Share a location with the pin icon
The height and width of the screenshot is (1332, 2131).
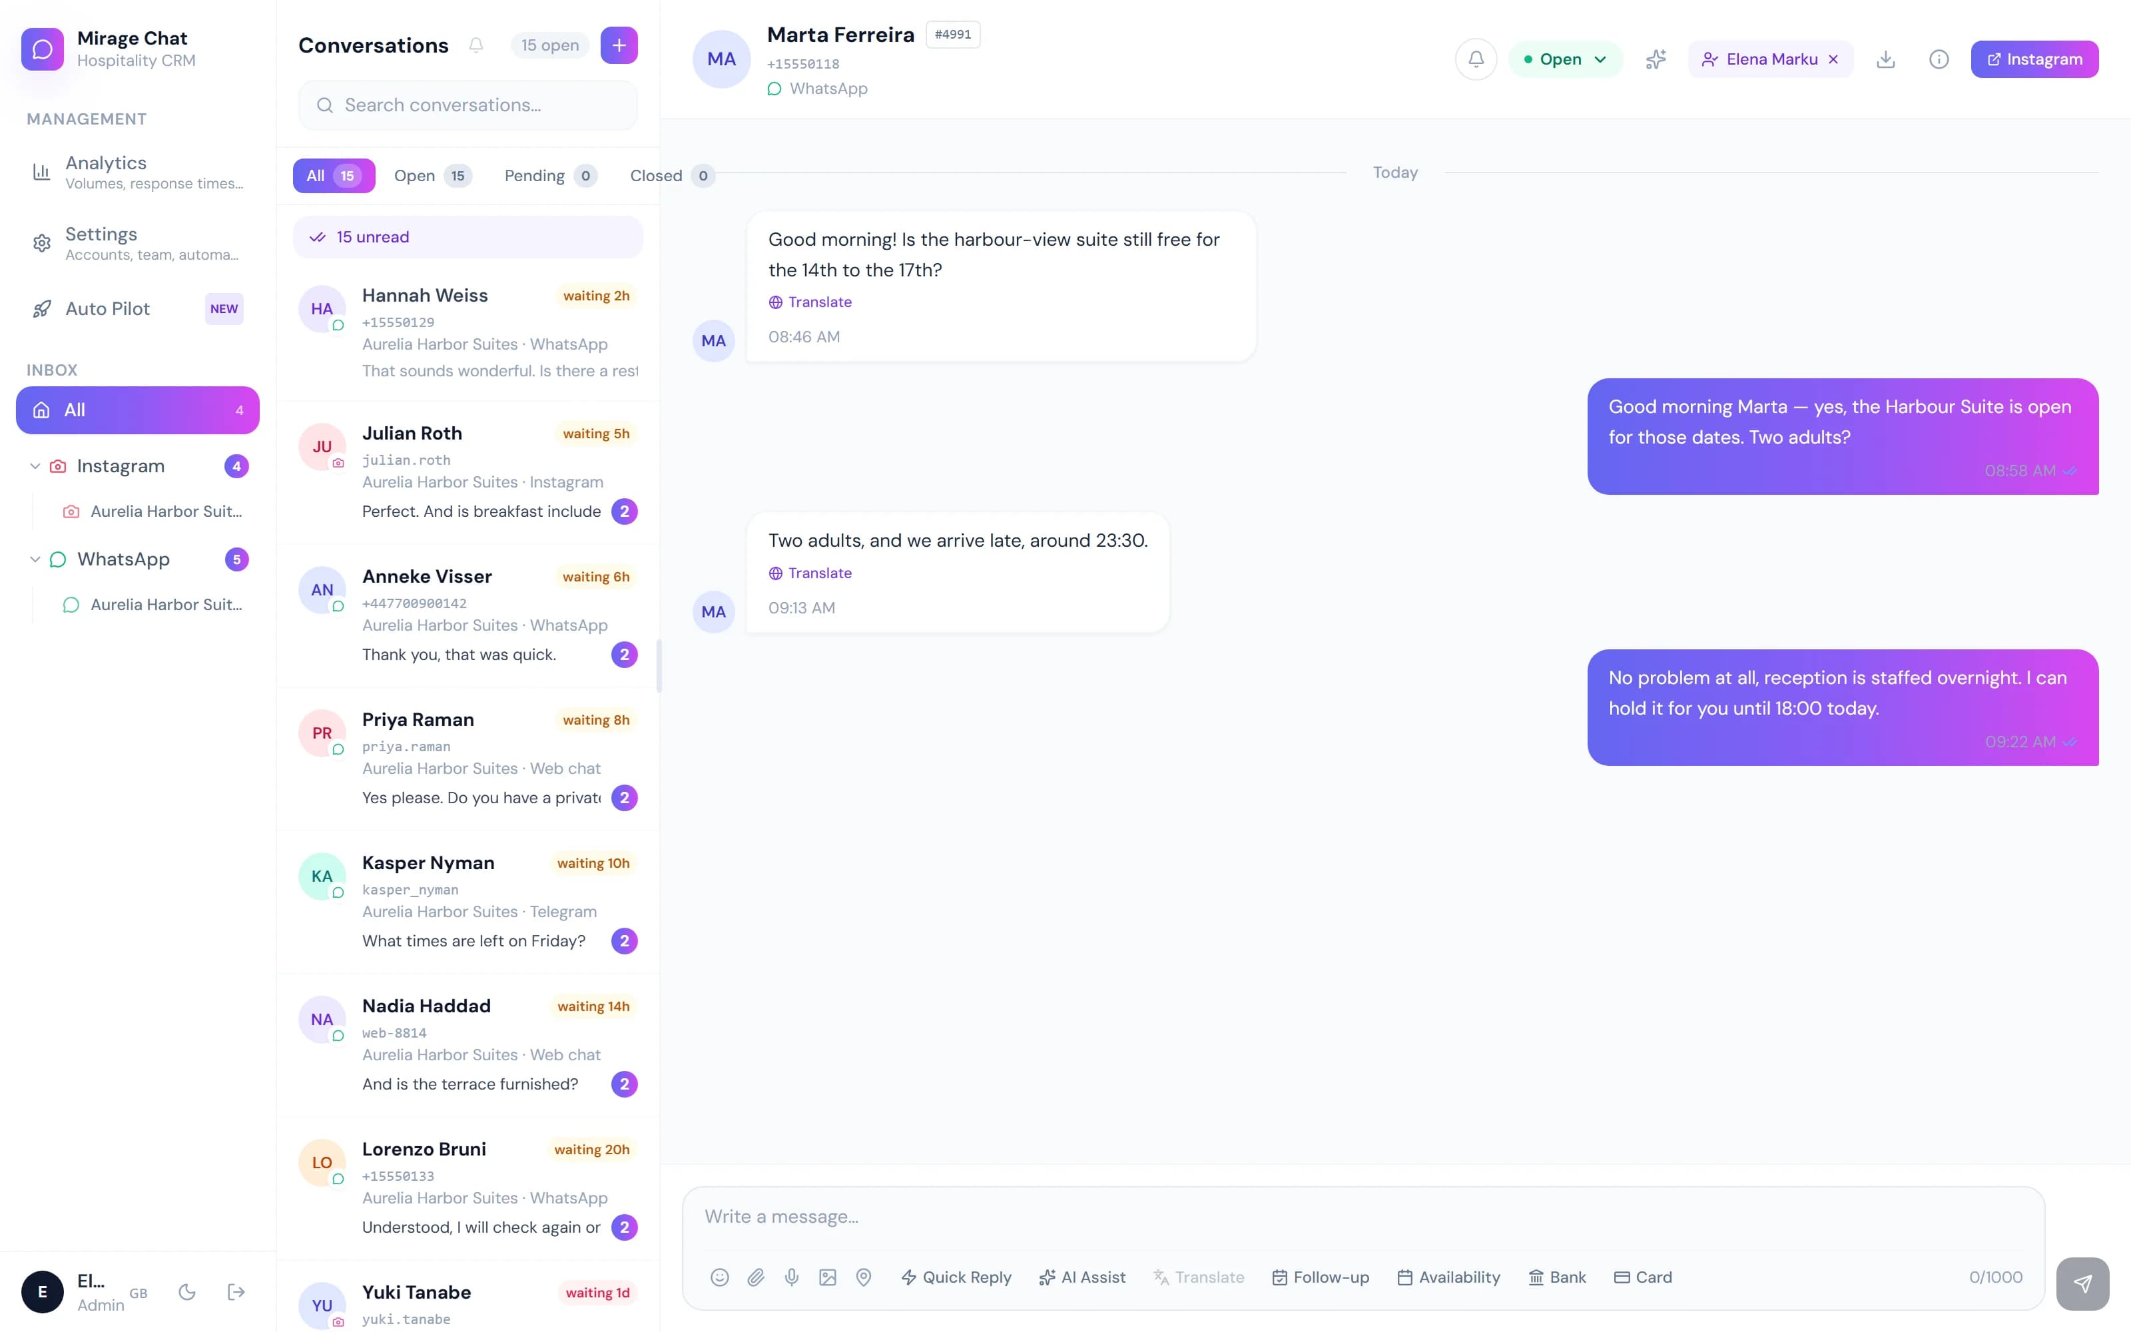864,1277
